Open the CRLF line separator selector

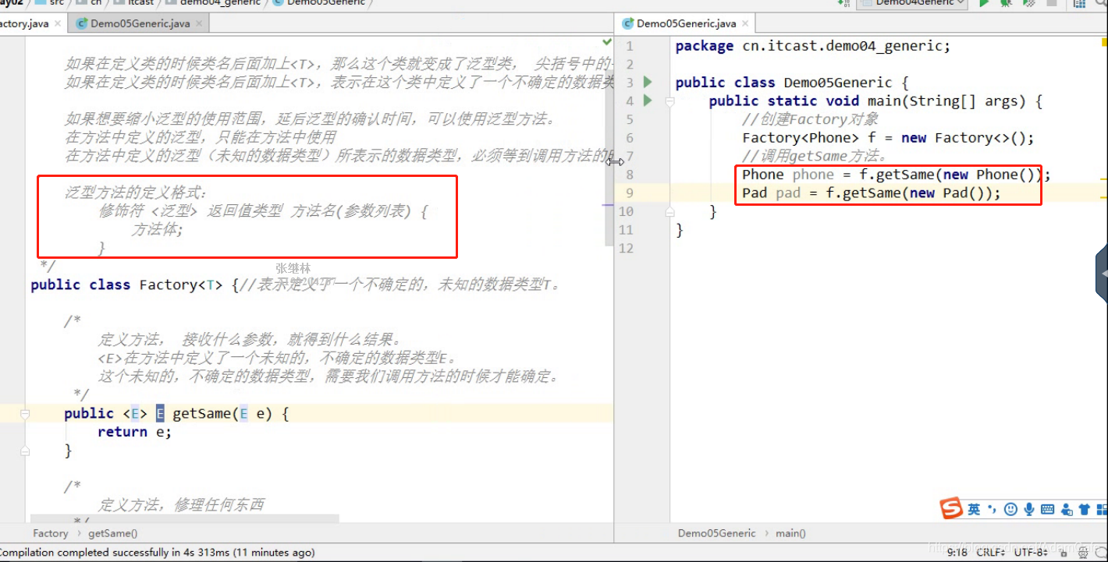[989, 552]
